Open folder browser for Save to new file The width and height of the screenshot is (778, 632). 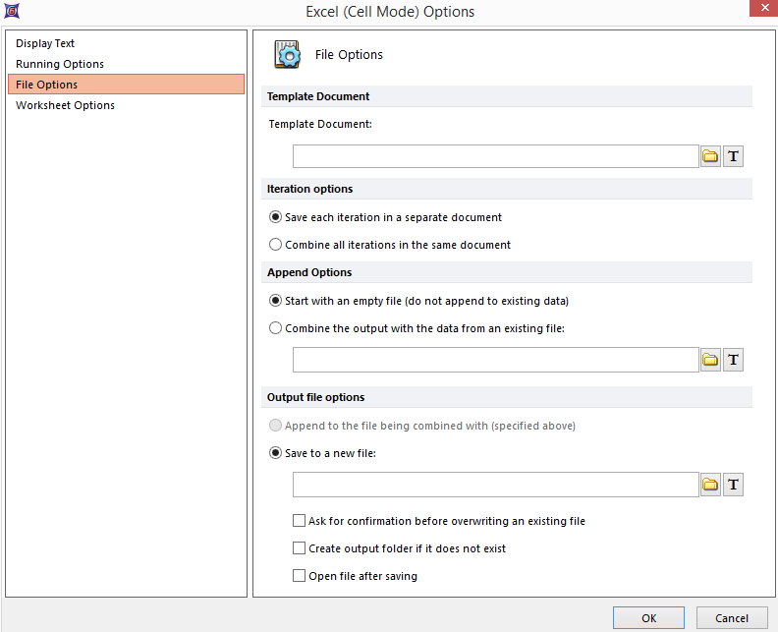pyautogui.click(x=710, y=485)
